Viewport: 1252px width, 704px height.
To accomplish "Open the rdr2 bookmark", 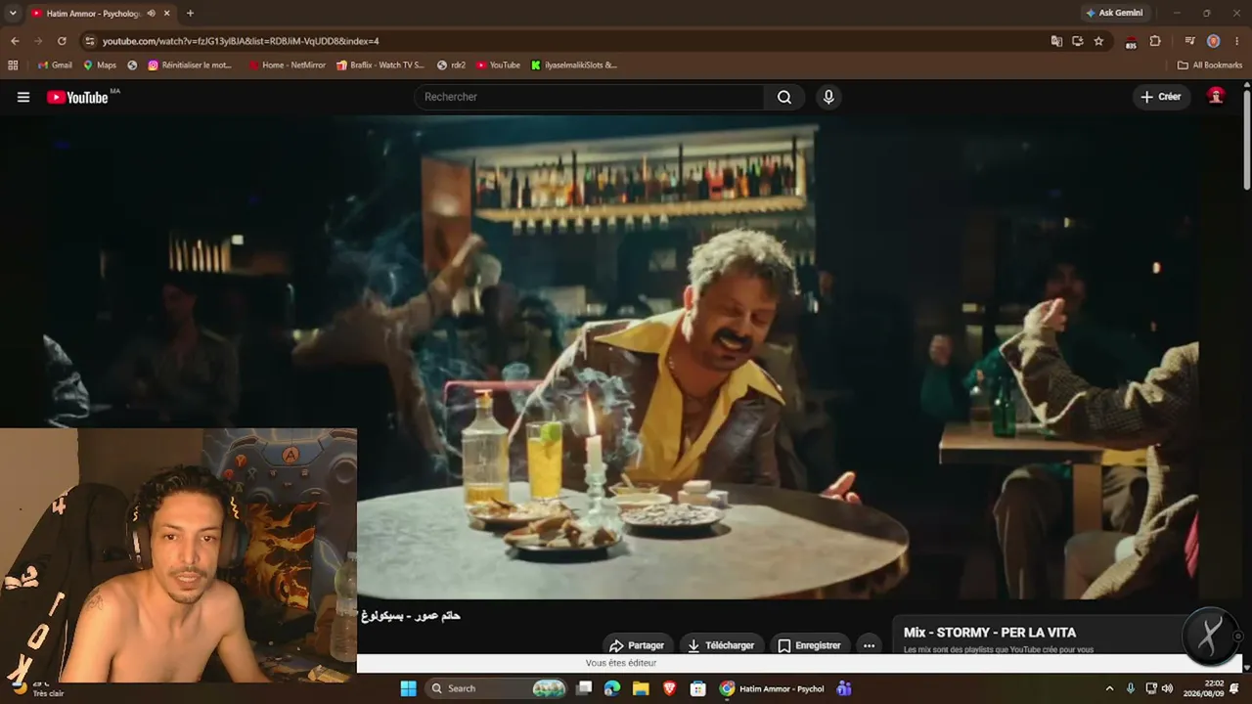I will (x=451, y=66).
